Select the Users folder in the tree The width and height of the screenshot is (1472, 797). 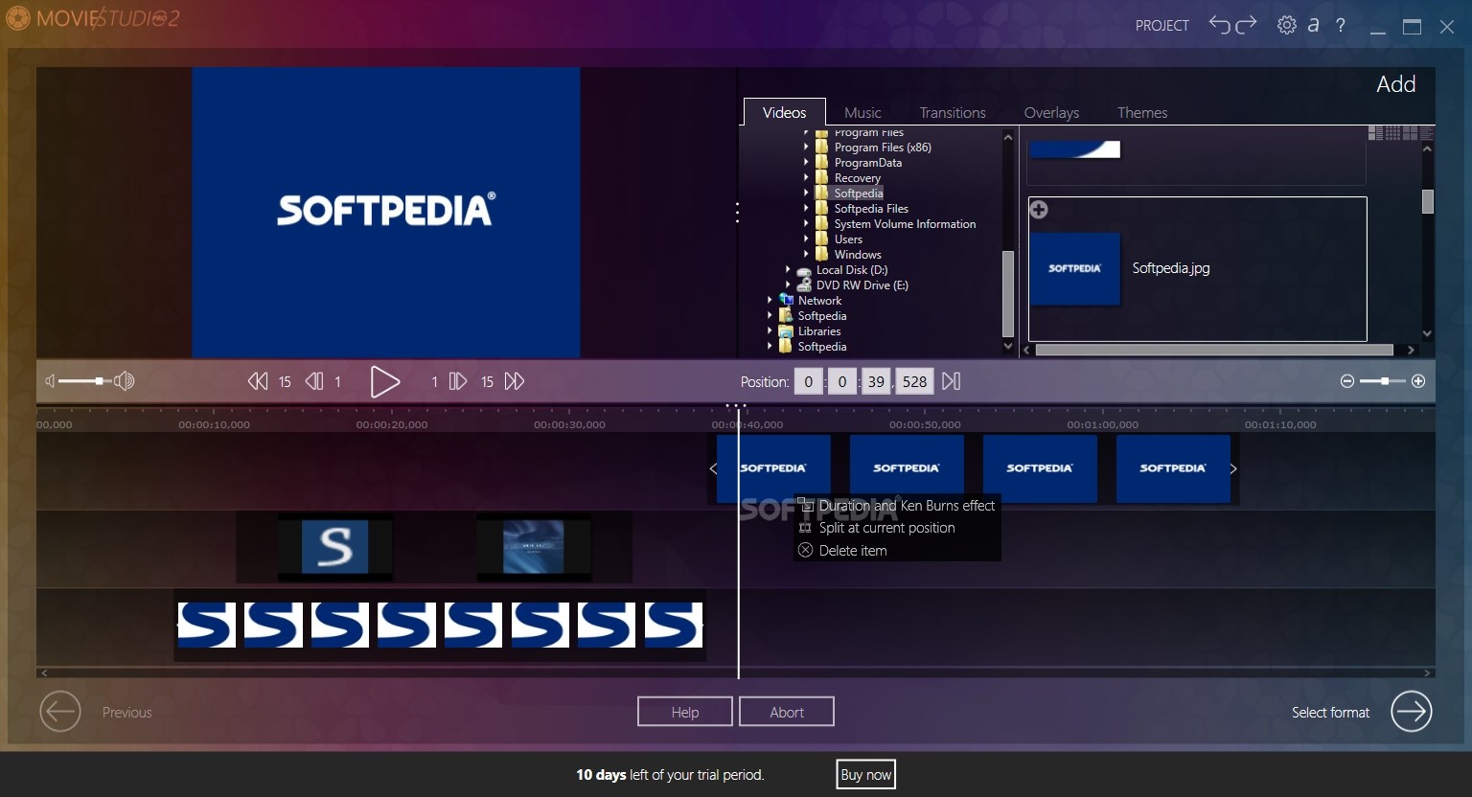click(848, 239)
